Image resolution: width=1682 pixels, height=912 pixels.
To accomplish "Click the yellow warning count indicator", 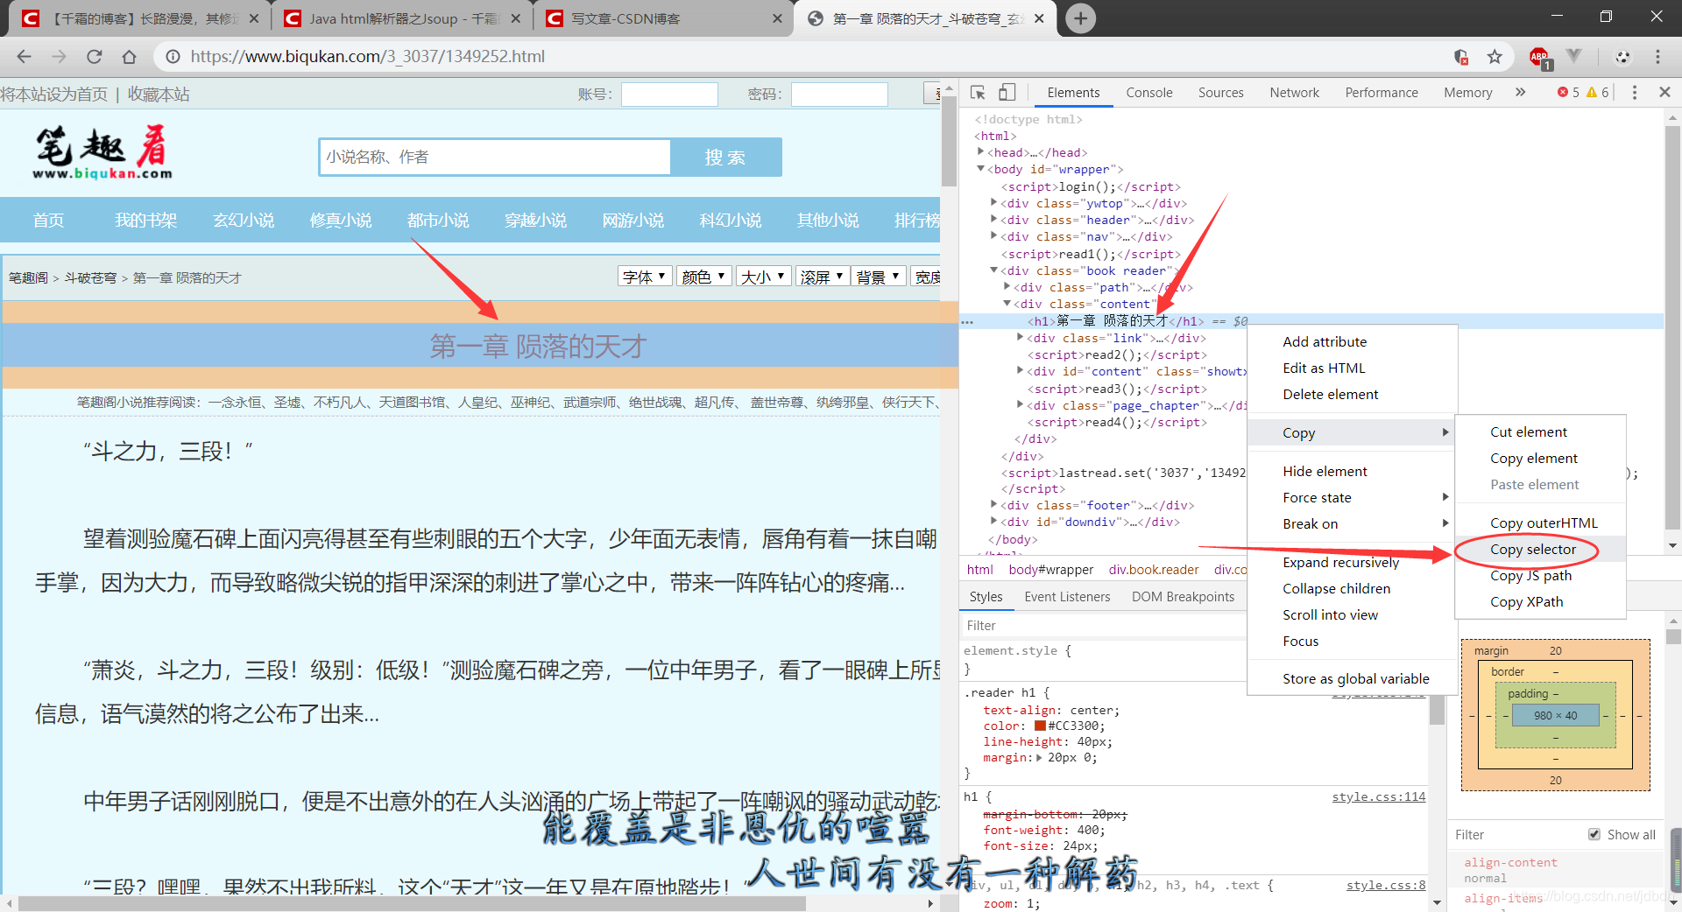I will (1598, 92).
